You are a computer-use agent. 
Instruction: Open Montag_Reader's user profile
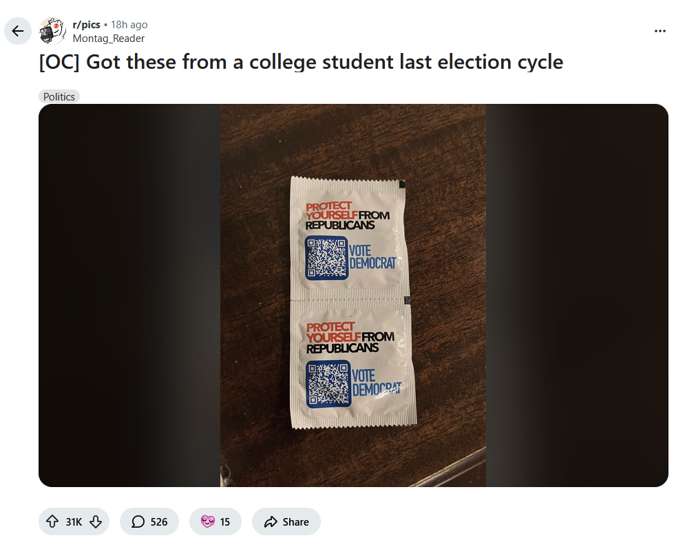coord(108,39)
